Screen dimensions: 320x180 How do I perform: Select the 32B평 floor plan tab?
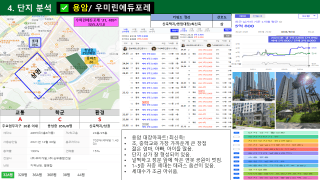pos(22,175)
